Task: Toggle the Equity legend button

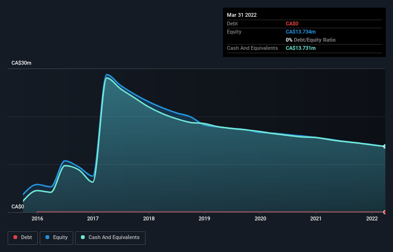Action: 56,238
